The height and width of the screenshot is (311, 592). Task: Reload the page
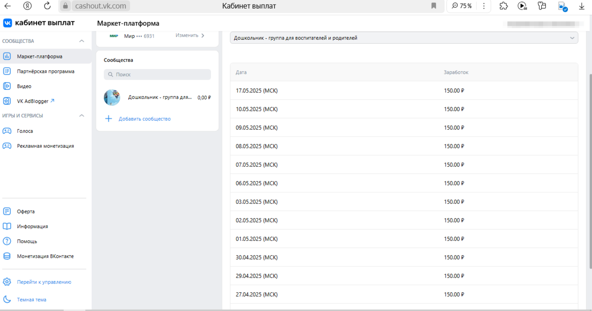[x=47, y=6]
